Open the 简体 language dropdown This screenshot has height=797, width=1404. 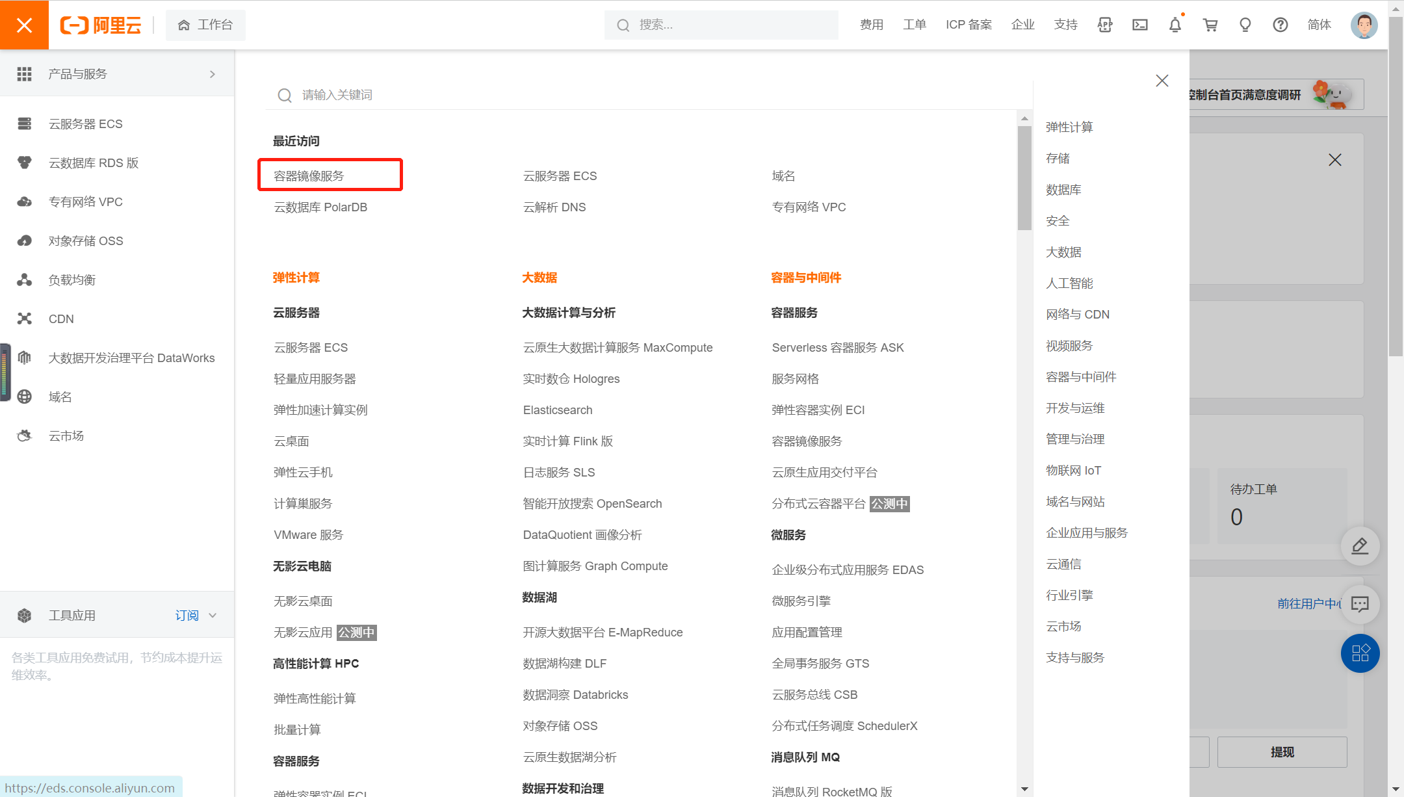1319,25
